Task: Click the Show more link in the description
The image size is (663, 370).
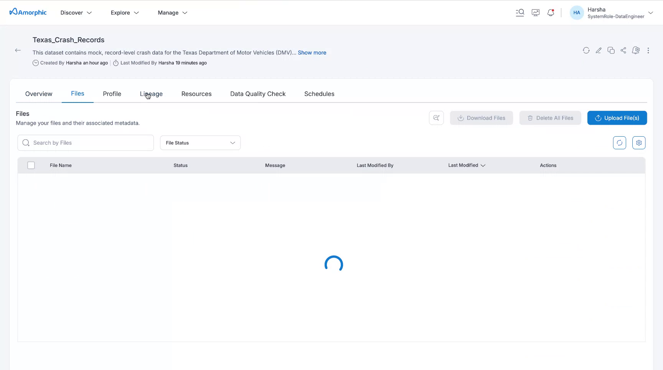Action: click(312, 53)
